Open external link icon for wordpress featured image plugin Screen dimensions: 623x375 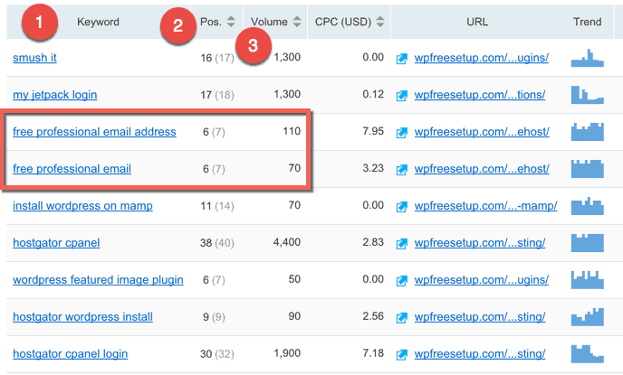tap(402, 281)
